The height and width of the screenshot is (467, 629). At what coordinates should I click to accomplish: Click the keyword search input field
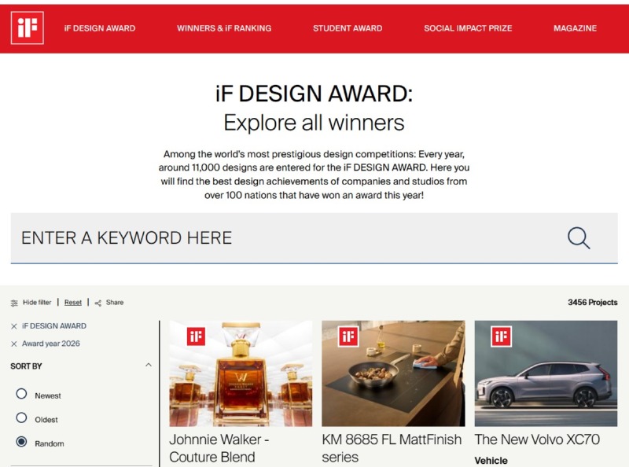point(283,238)
